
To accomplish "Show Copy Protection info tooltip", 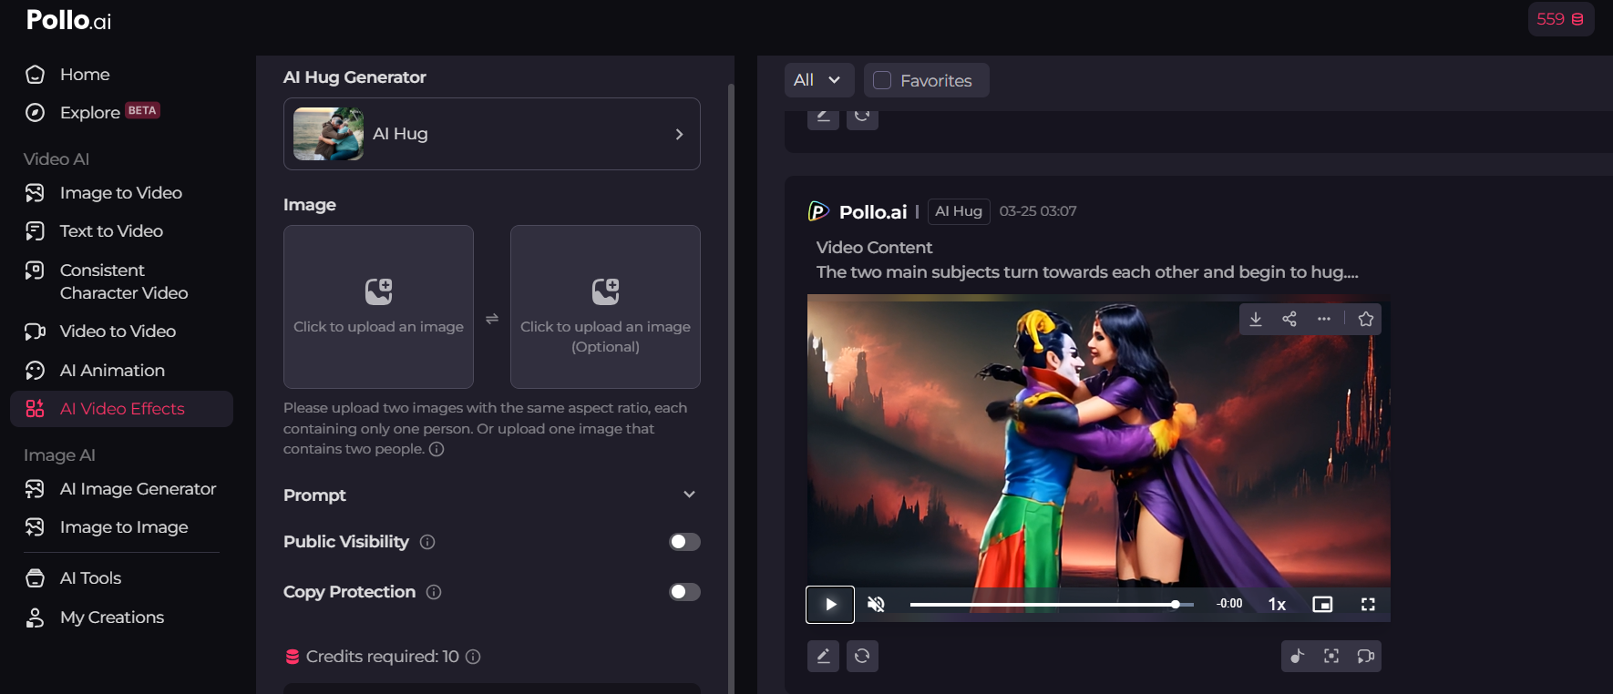I will 434,592.
